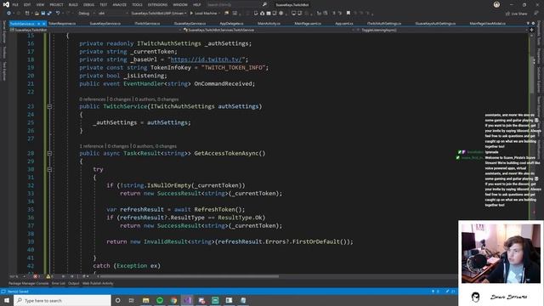Open the EDIT menu

27,5
